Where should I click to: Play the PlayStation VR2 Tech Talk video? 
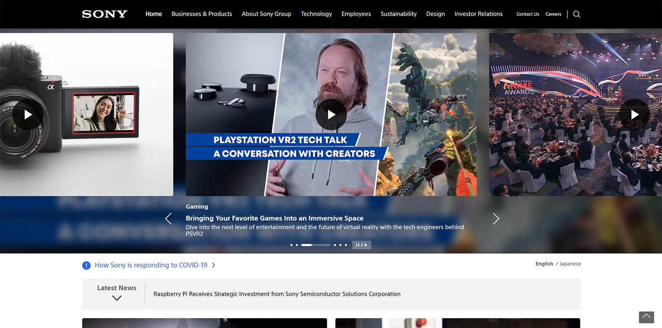331,115
